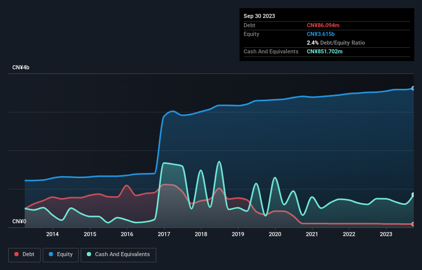Image resolution: width=422 pixels, height=270 pixels.
Task: Click the CN¥4b y-axis label
Action: (x=21, y=67)
